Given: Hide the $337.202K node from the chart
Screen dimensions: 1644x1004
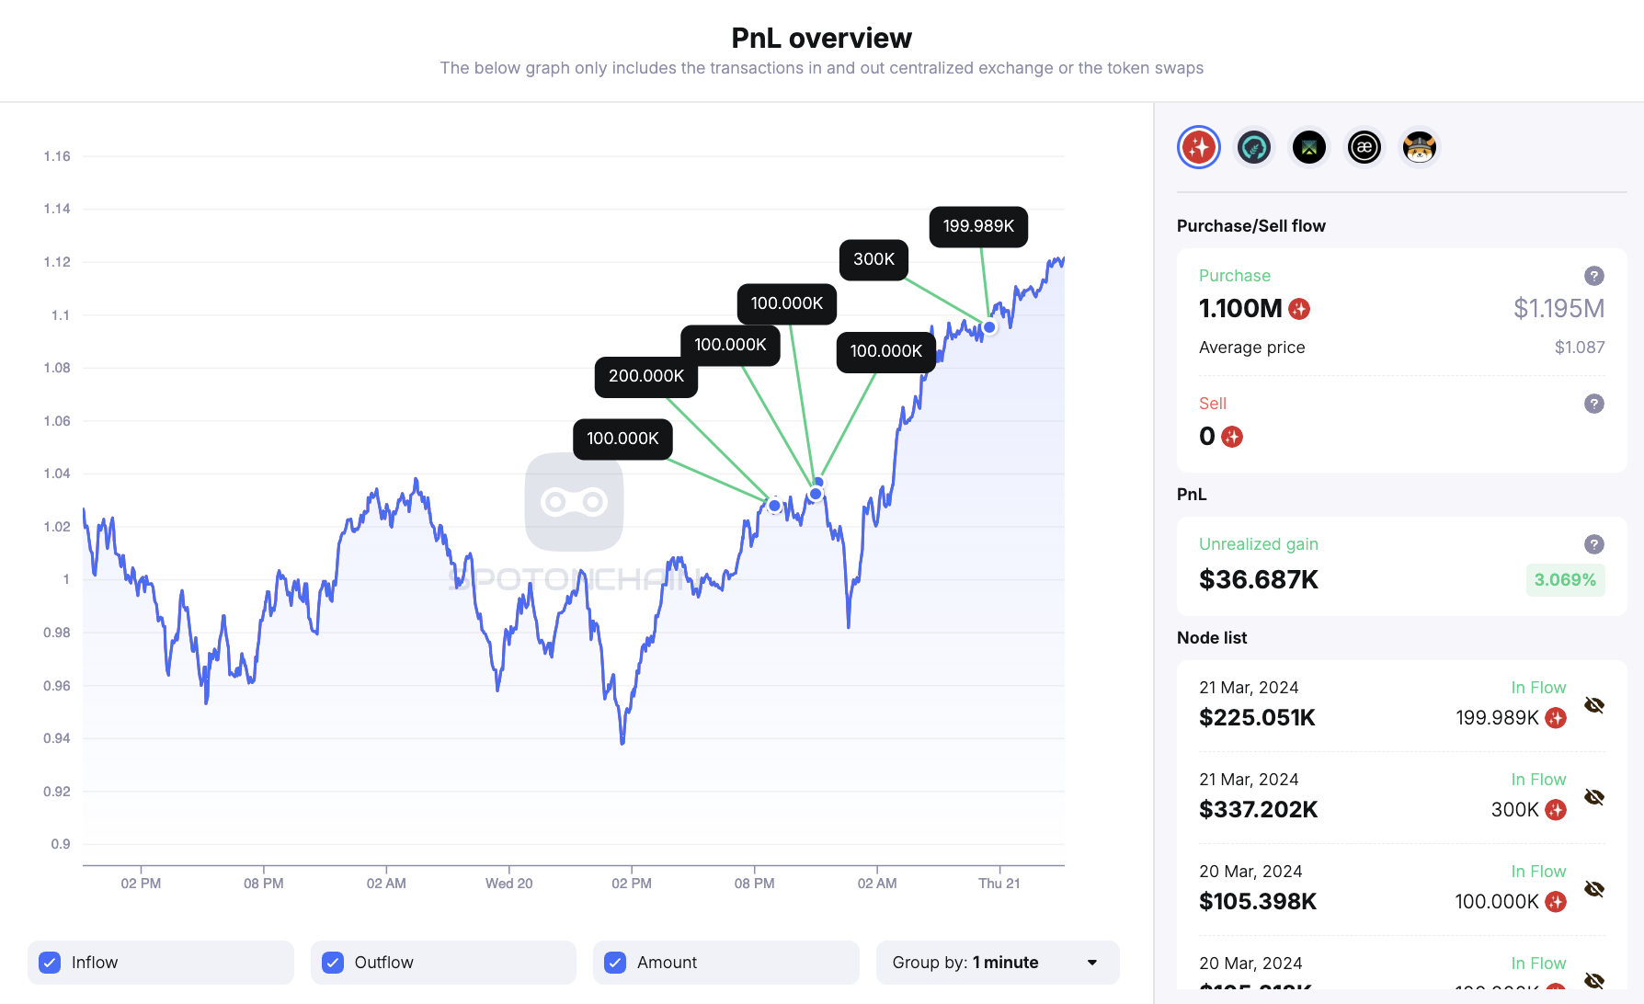Looking at the screenshot, I should (1594, 797).
